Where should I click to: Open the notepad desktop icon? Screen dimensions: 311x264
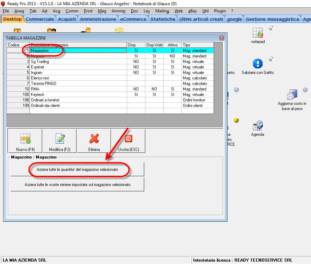(x=258, y=35)
